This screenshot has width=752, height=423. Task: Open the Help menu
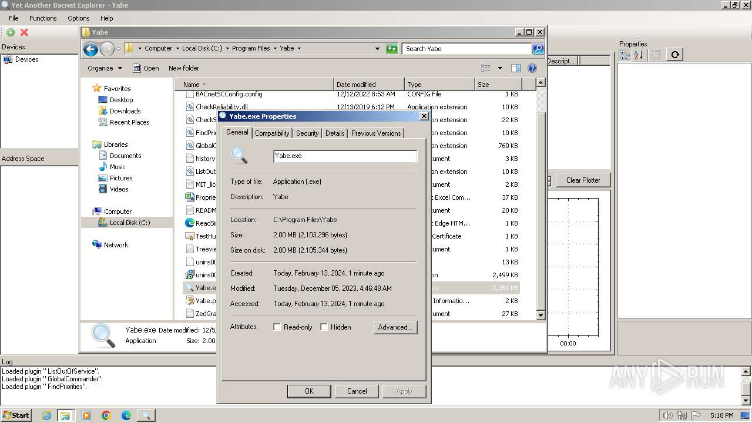point(106,18)
